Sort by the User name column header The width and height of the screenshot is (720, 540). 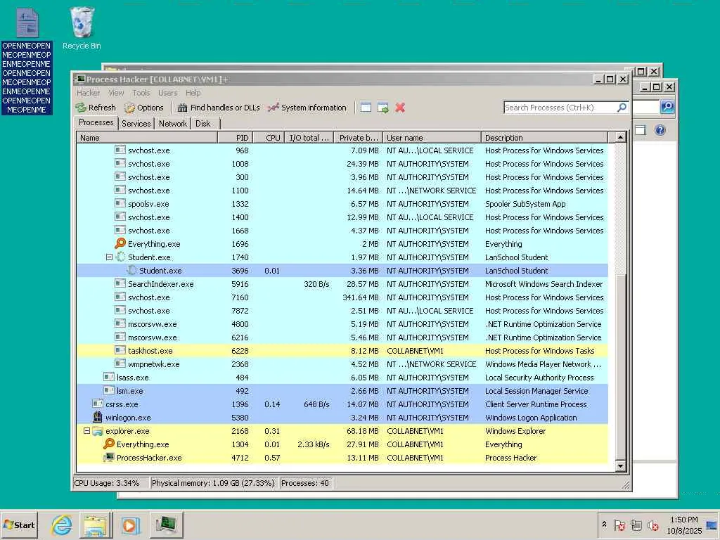[x=432, y=138]
